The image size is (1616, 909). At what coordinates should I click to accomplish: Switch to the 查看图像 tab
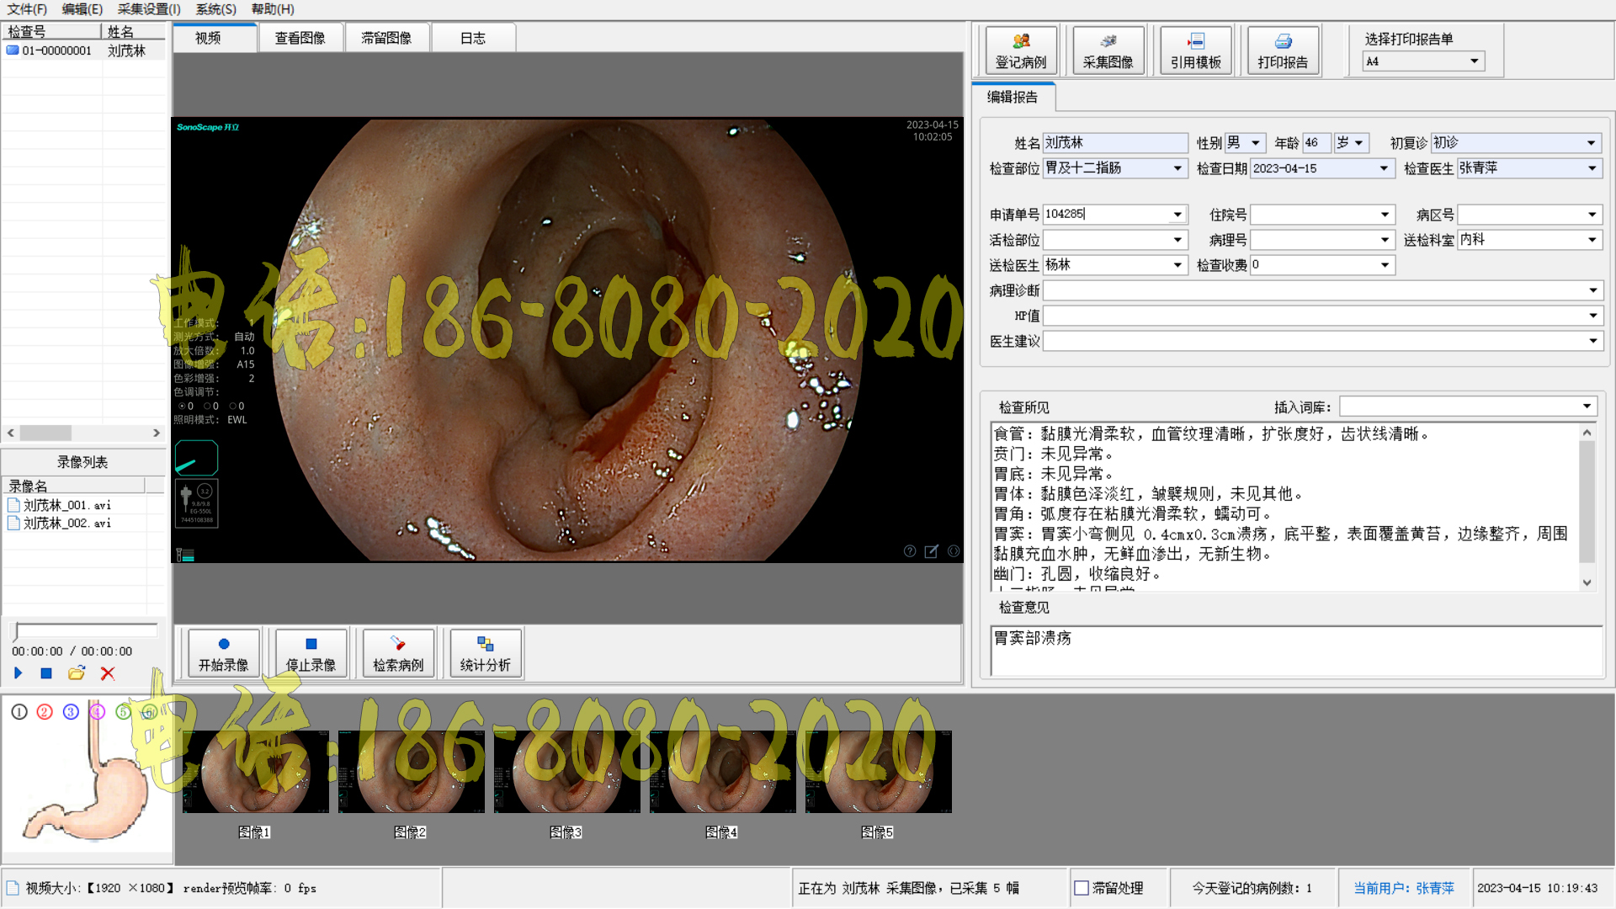coord(300,39)
